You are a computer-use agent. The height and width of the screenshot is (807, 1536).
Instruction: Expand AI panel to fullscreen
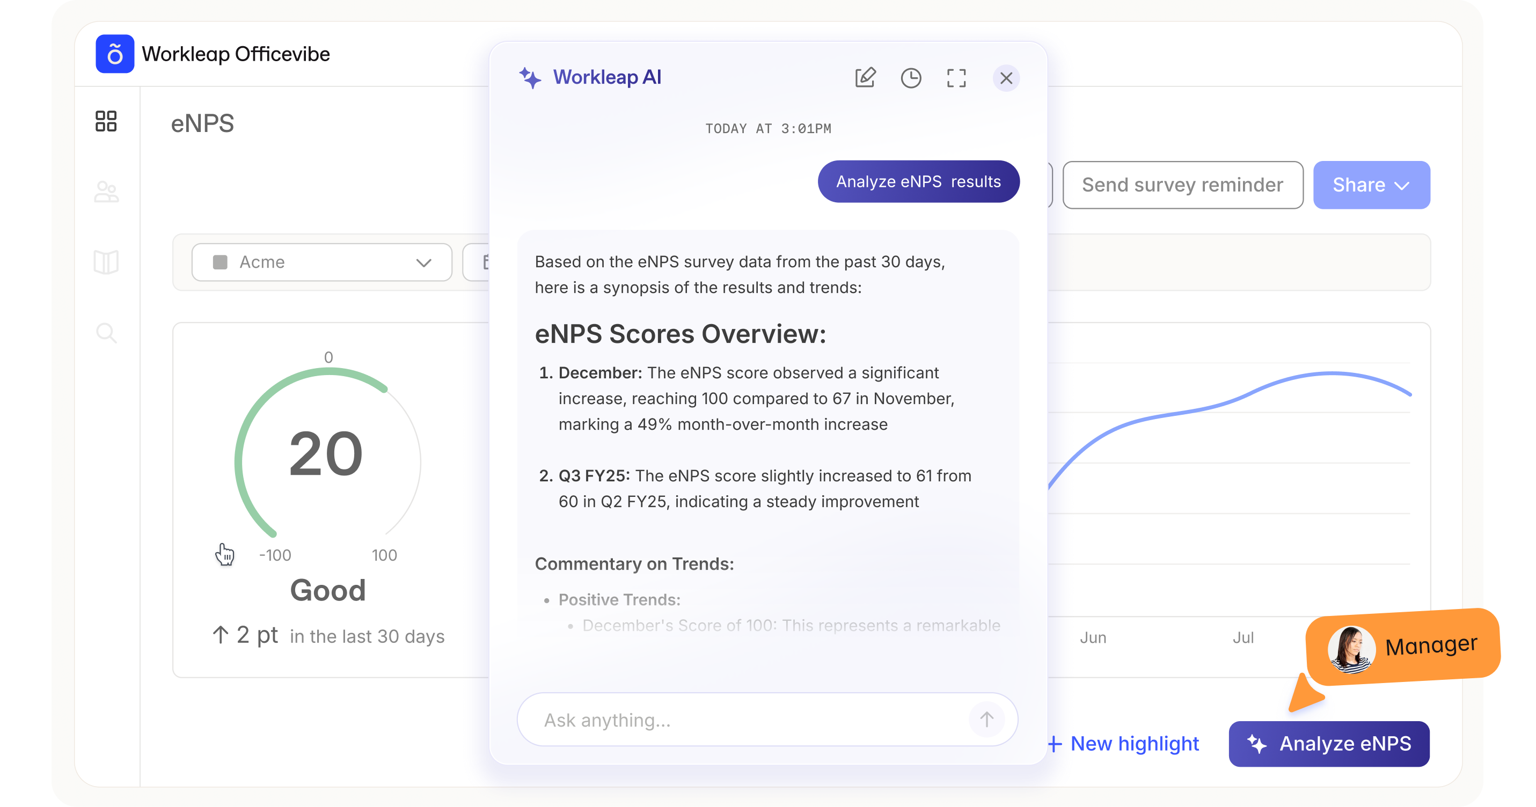(x=956, y=78)
